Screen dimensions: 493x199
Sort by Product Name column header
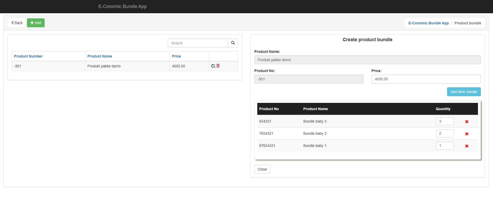tap(100, 56)
